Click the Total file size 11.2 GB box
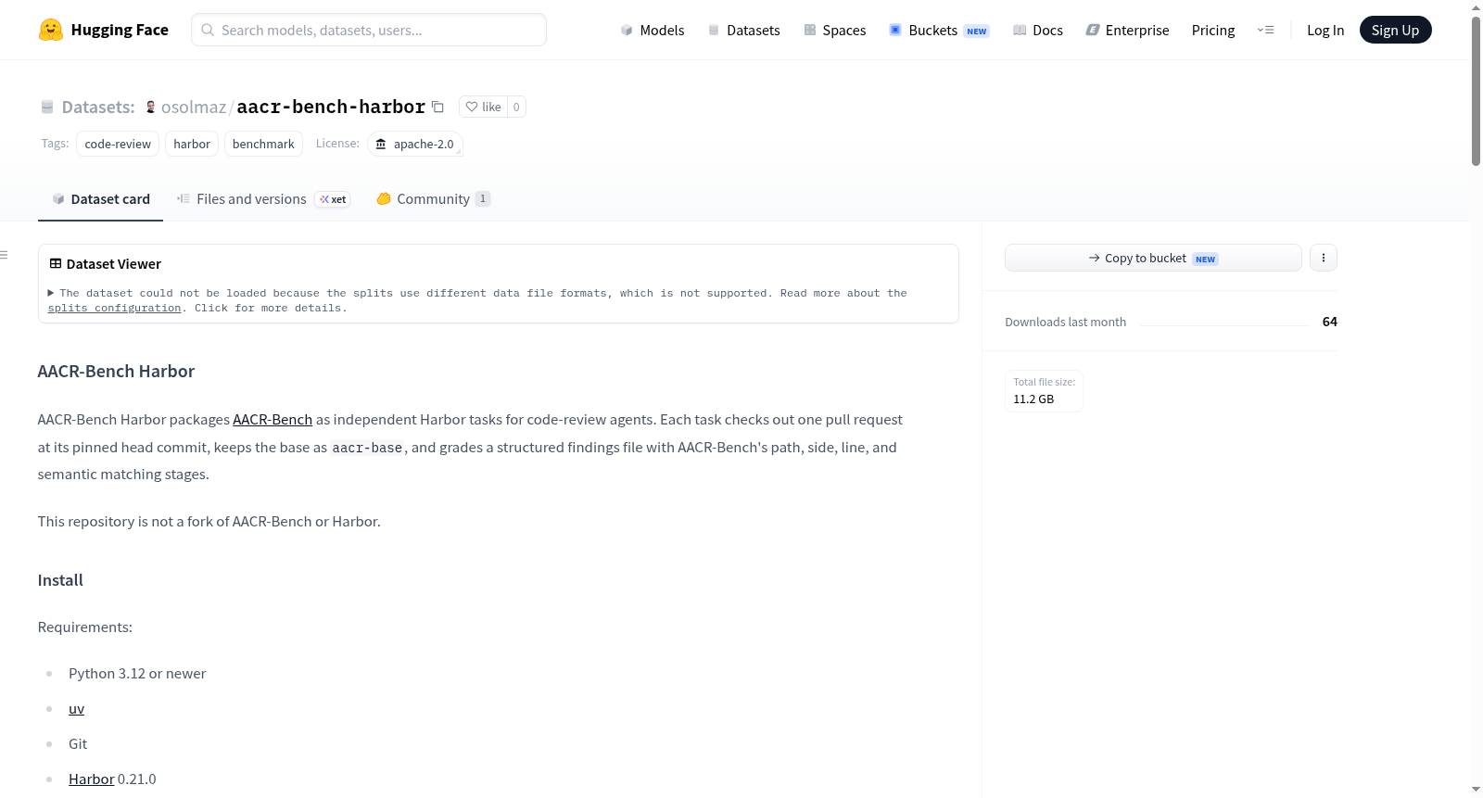This screenshot has width=1483, height=798. coord(1044,391)
